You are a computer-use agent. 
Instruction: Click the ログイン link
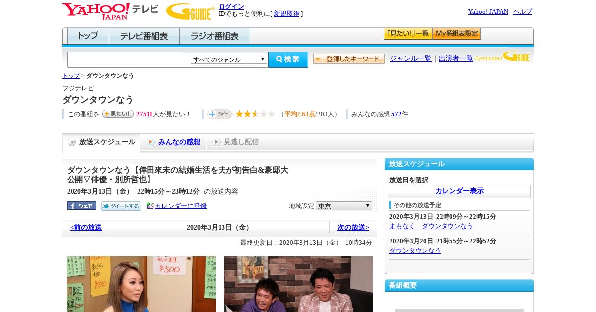click(x=231, y=6)
